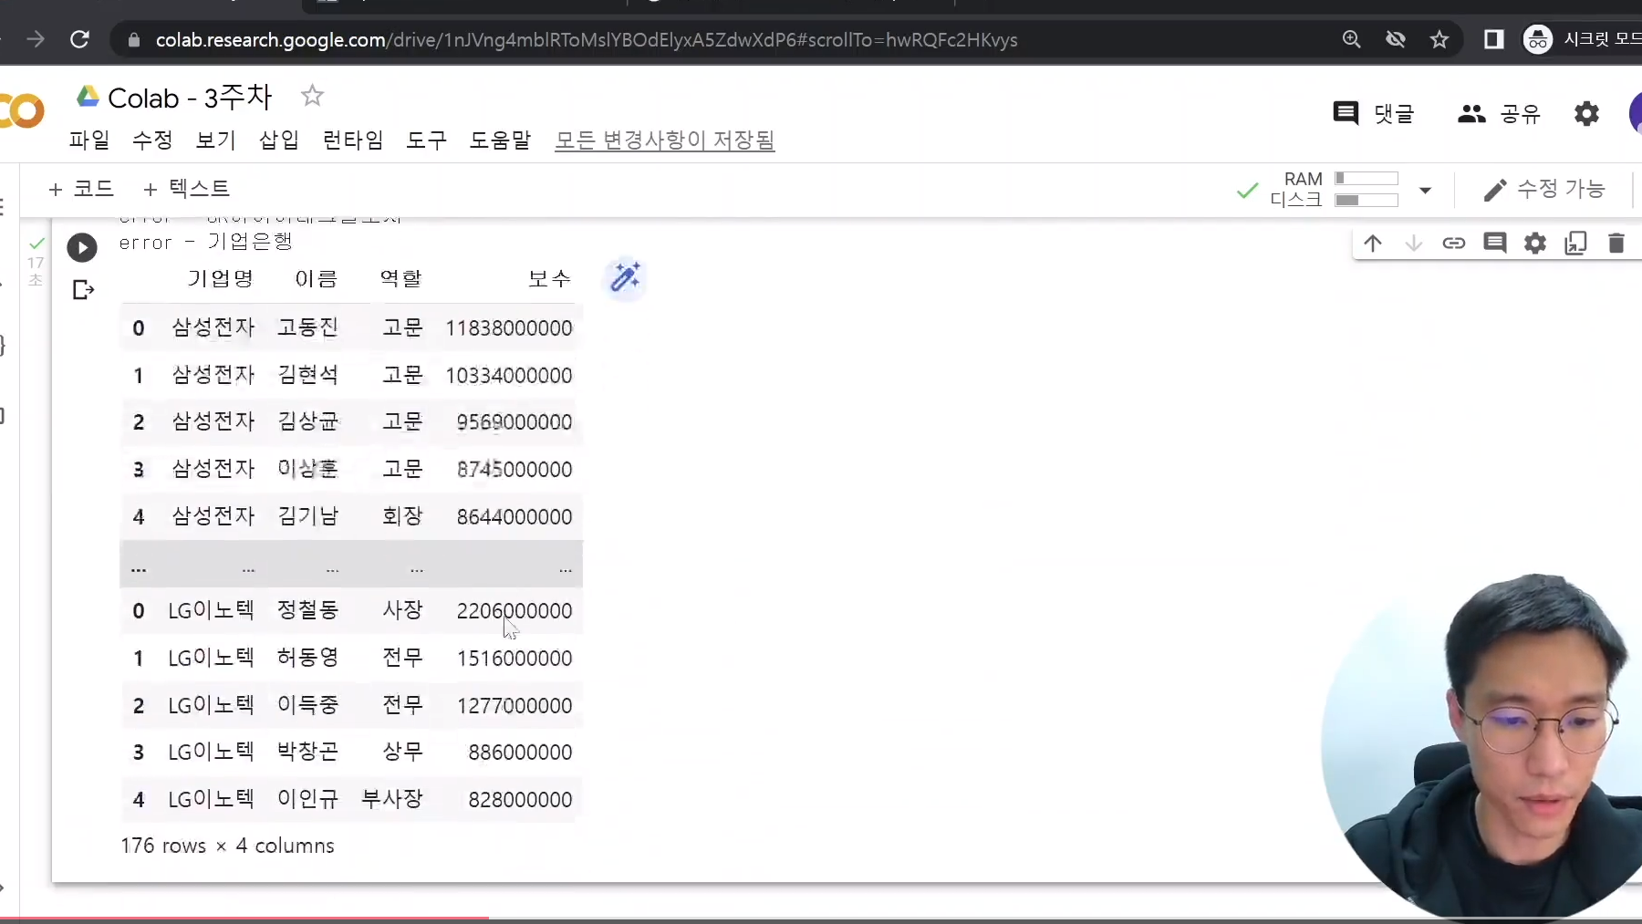Viewport: 1642px width, 924px height.
Task: Click the 기업명 column header
Action: (220, 278)
